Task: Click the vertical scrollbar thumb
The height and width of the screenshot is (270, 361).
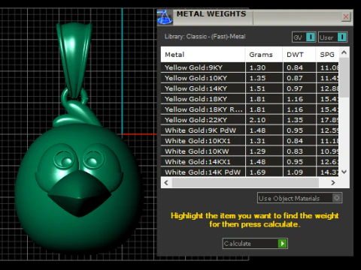Action: point(344,77)
